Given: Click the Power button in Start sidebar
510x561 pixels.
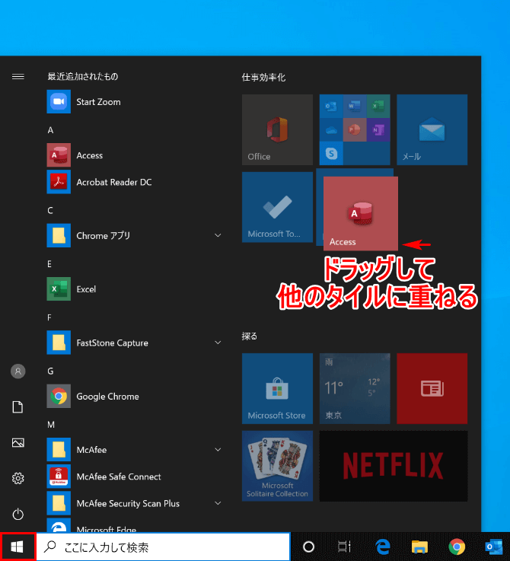Looking at the screenshot, I should [x=18, y=514].
